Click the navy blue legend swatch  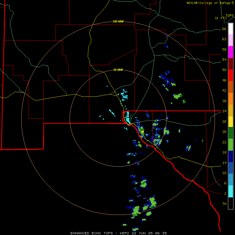(x=231, y=156)
